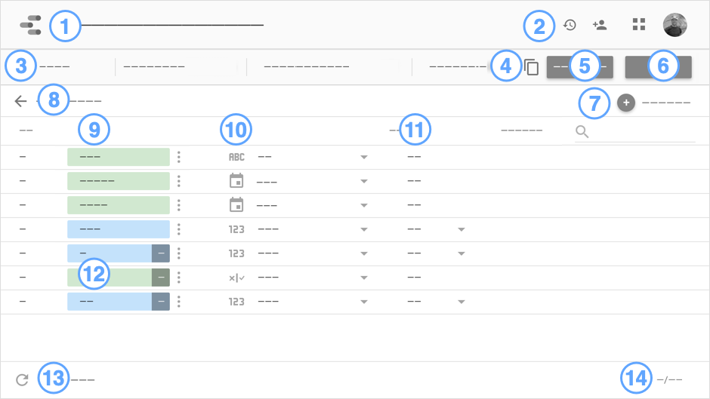Open the account profile avatar
The height and width of the screenshot is (399, 710).
tap(674, 25)
